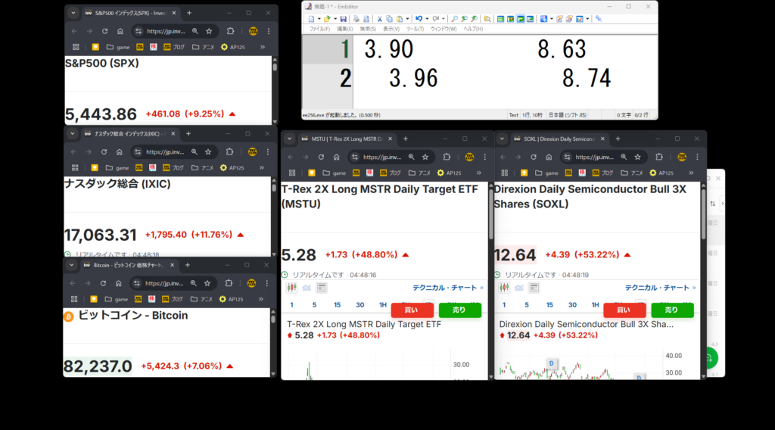
Task: Open the Undo history dropdown arrow in EmEditor
Action: click(427, 19)
